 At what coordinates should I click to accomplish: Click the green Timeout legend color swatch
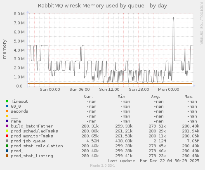7,101
